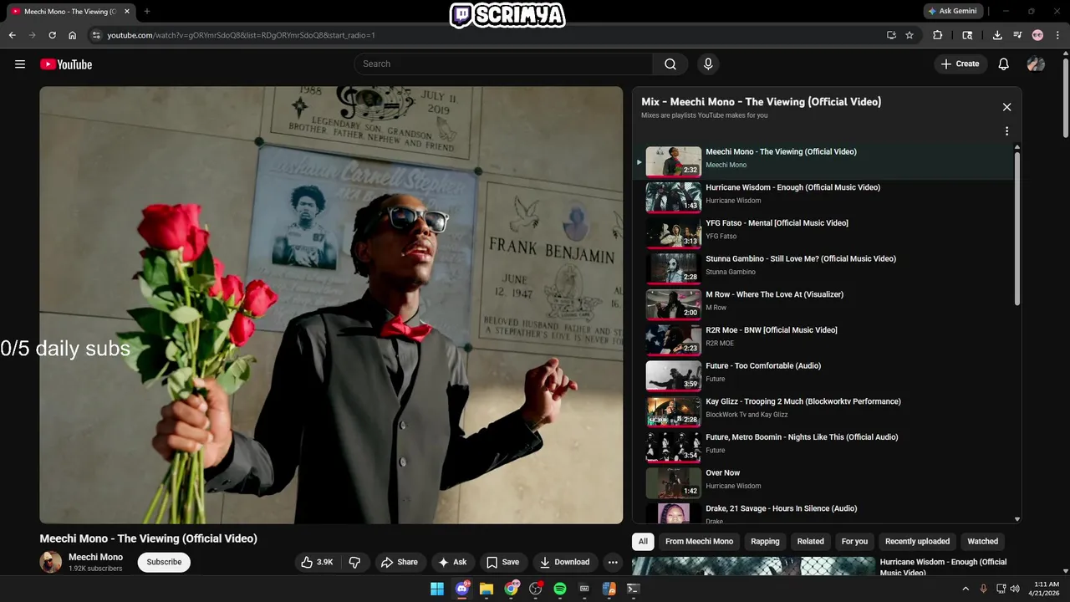The image size is (1070, 602).
Task: Show hidden system tray icons
Action: click(x=966, y=589)
